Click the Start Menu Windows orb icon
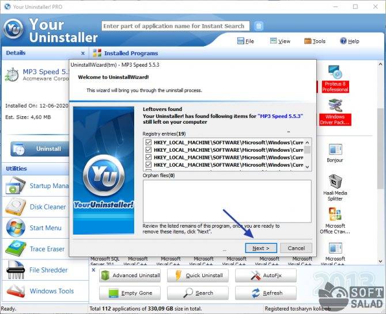 tap(15, 228)
